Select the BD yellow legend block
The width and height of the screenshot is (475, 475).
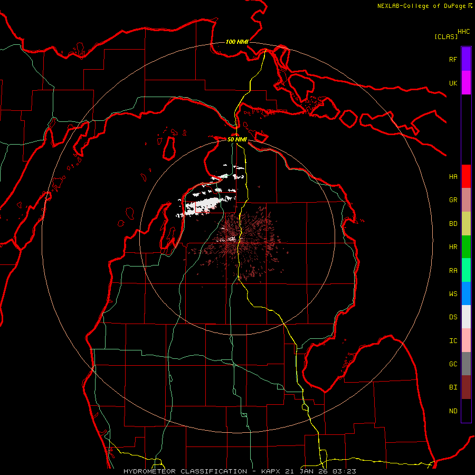pos(466,223)
